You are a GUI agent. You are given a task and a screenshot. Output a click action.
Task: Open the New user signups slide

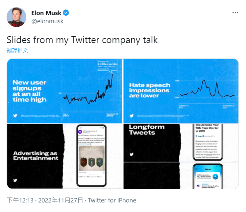tap(65, 91)
